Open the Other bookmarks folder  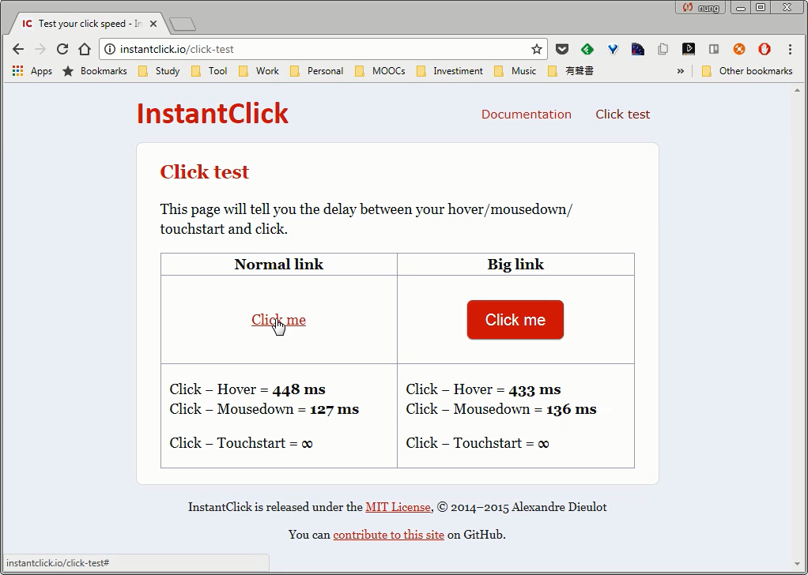748,71
